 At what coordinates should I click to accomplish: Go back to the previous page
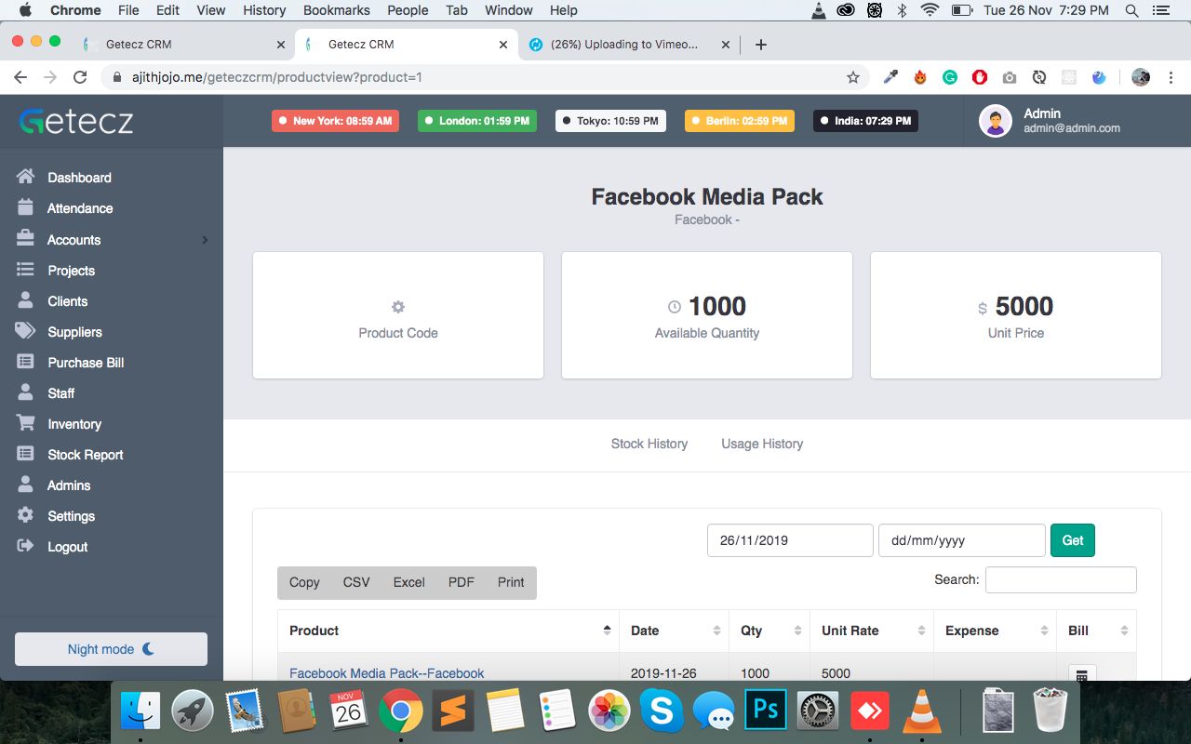click(x=20, y=77)
